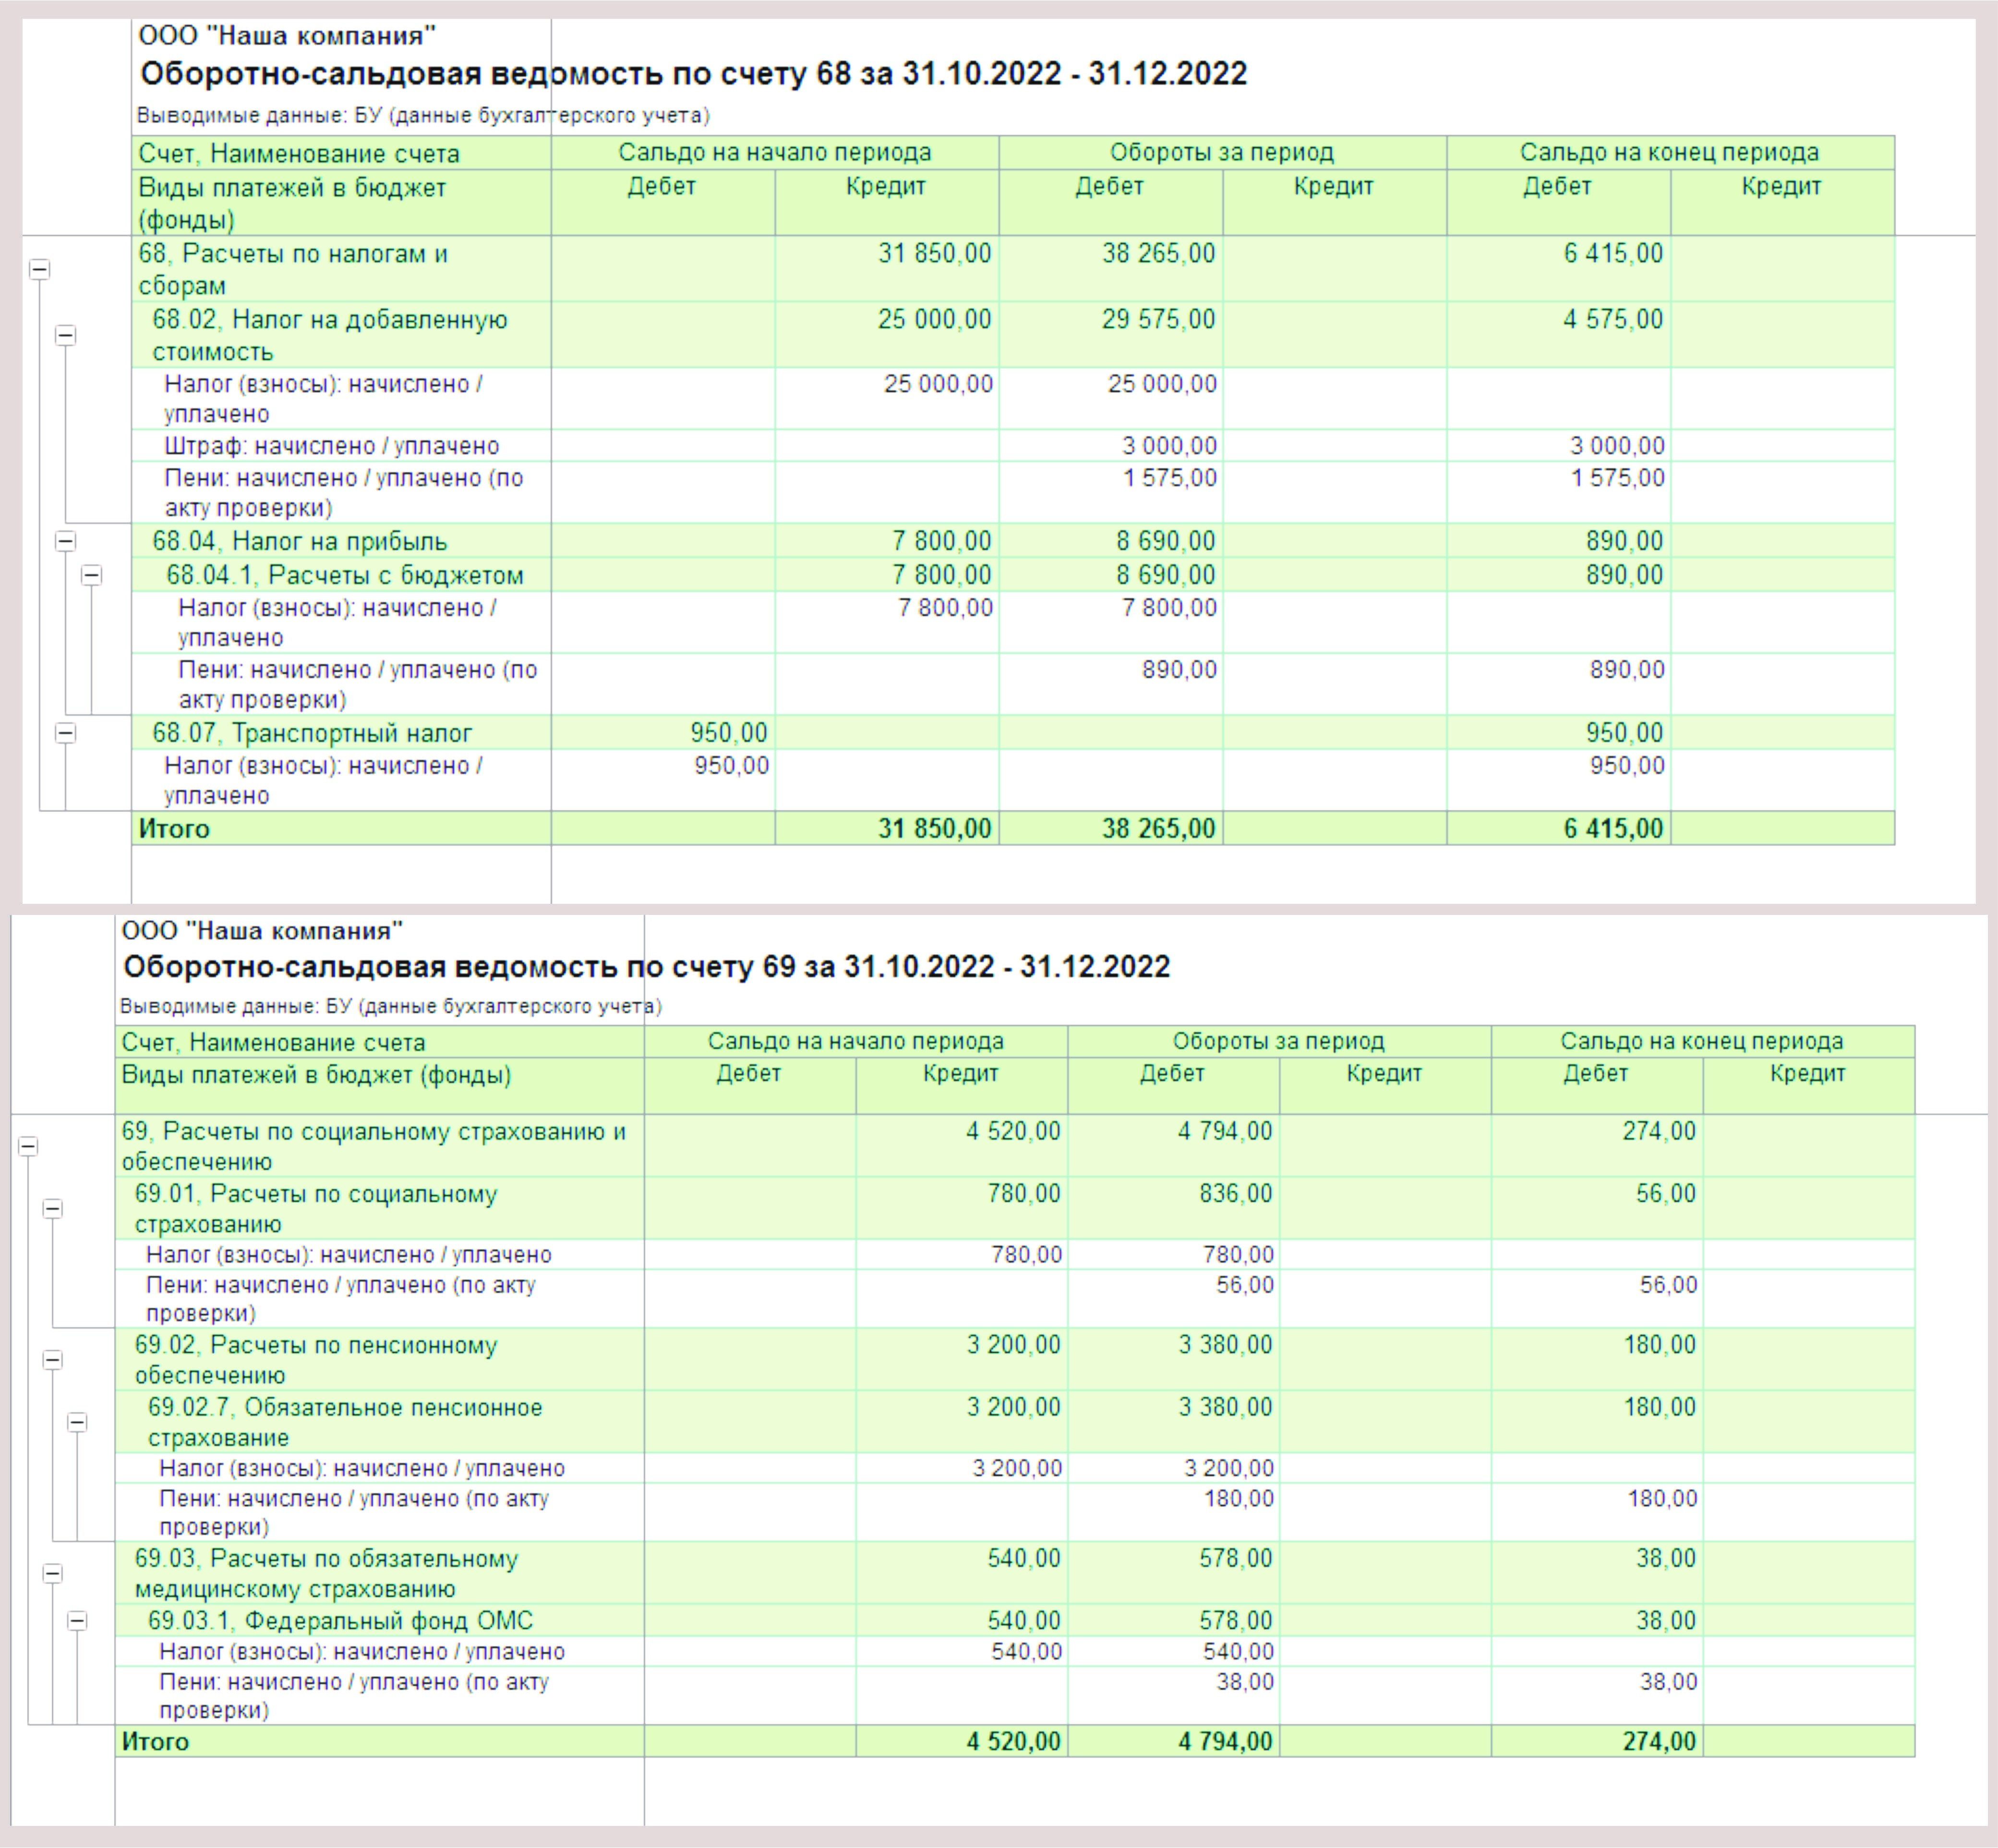
Task: Select bold total 274,00 in account 69 Итого row
Action: point(1660,1741)
